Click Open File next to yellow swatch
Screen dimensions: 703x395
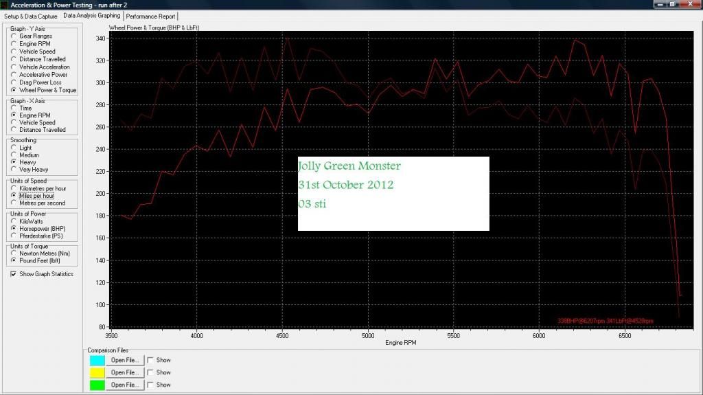click(x=125, y=372)
